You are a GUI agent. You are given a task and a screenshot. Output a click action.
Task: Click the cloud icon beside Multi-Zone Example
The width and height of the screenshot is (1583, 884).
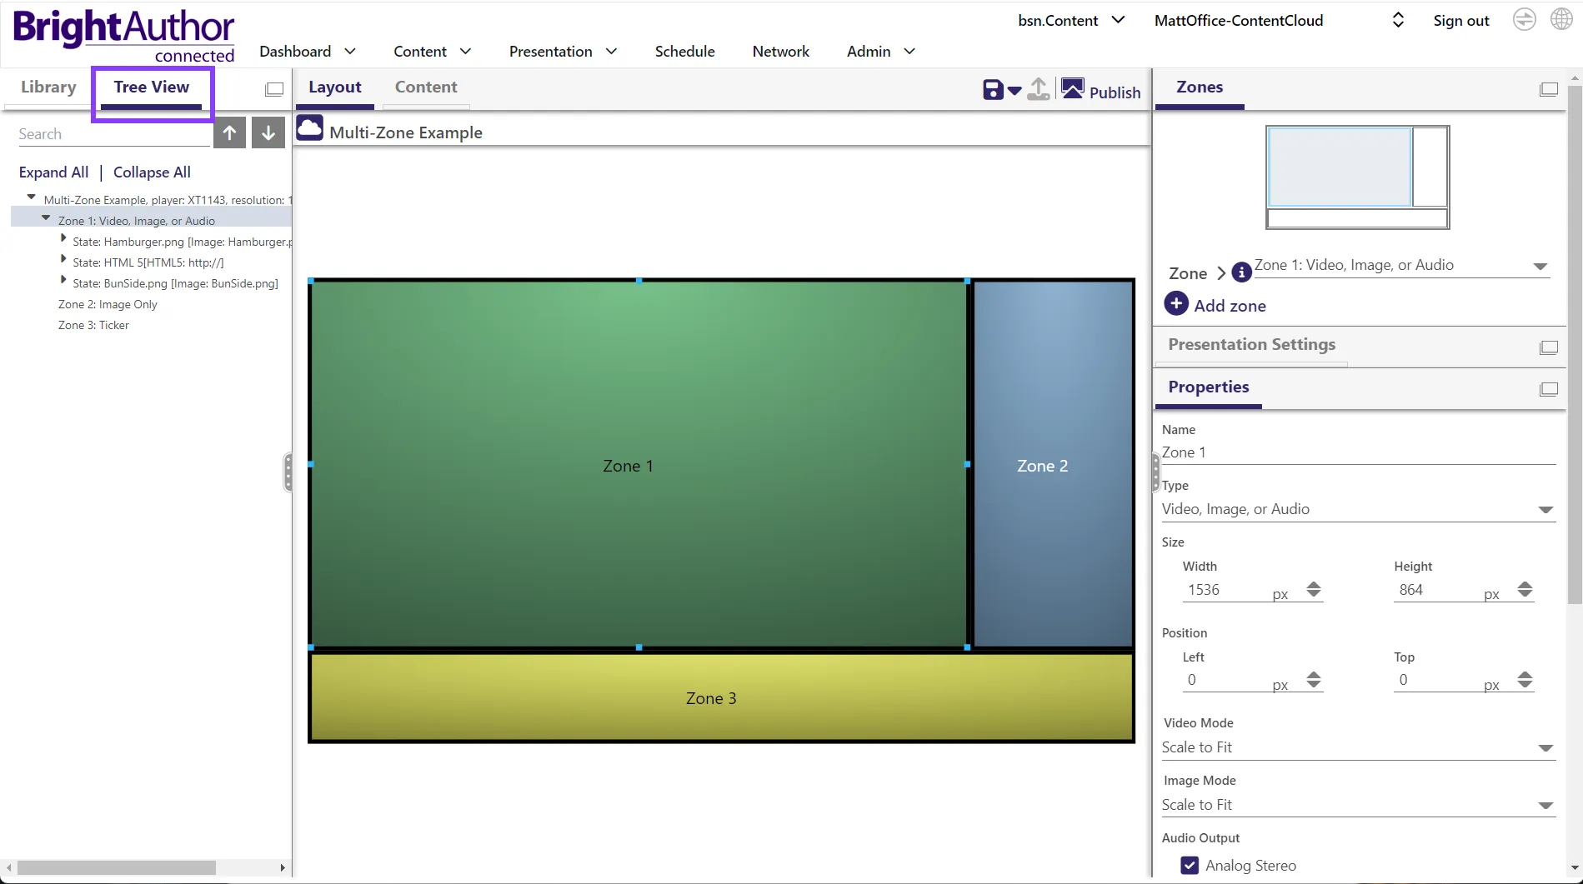click(310, 127)
